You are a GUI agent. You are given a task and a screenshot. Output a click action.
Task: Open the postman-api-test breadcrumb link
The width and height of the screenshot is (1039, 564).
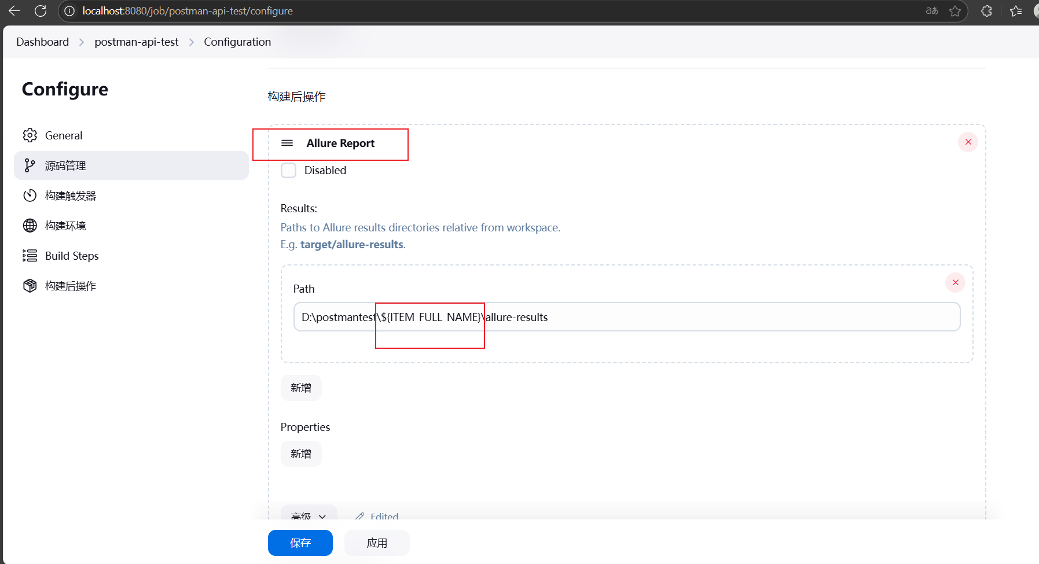click(x=137, y=42)
